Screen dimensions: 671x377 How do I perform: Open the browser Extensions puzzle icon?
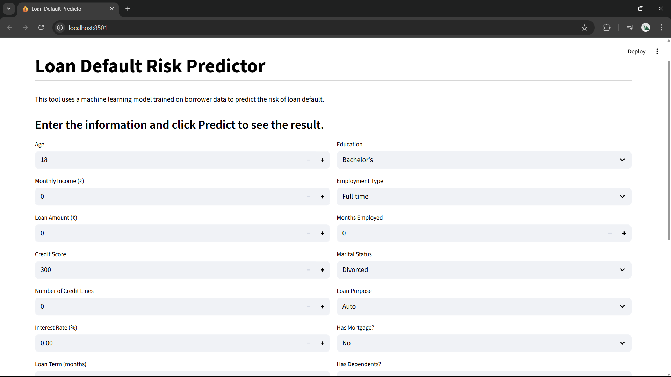pyautogui.click(x=607, y=28)
